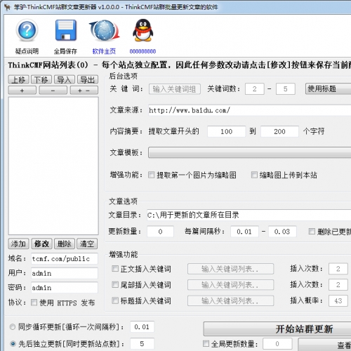Click the 上移 move-up button
This screenshot has width=351, height=351.
pos(18,80)
